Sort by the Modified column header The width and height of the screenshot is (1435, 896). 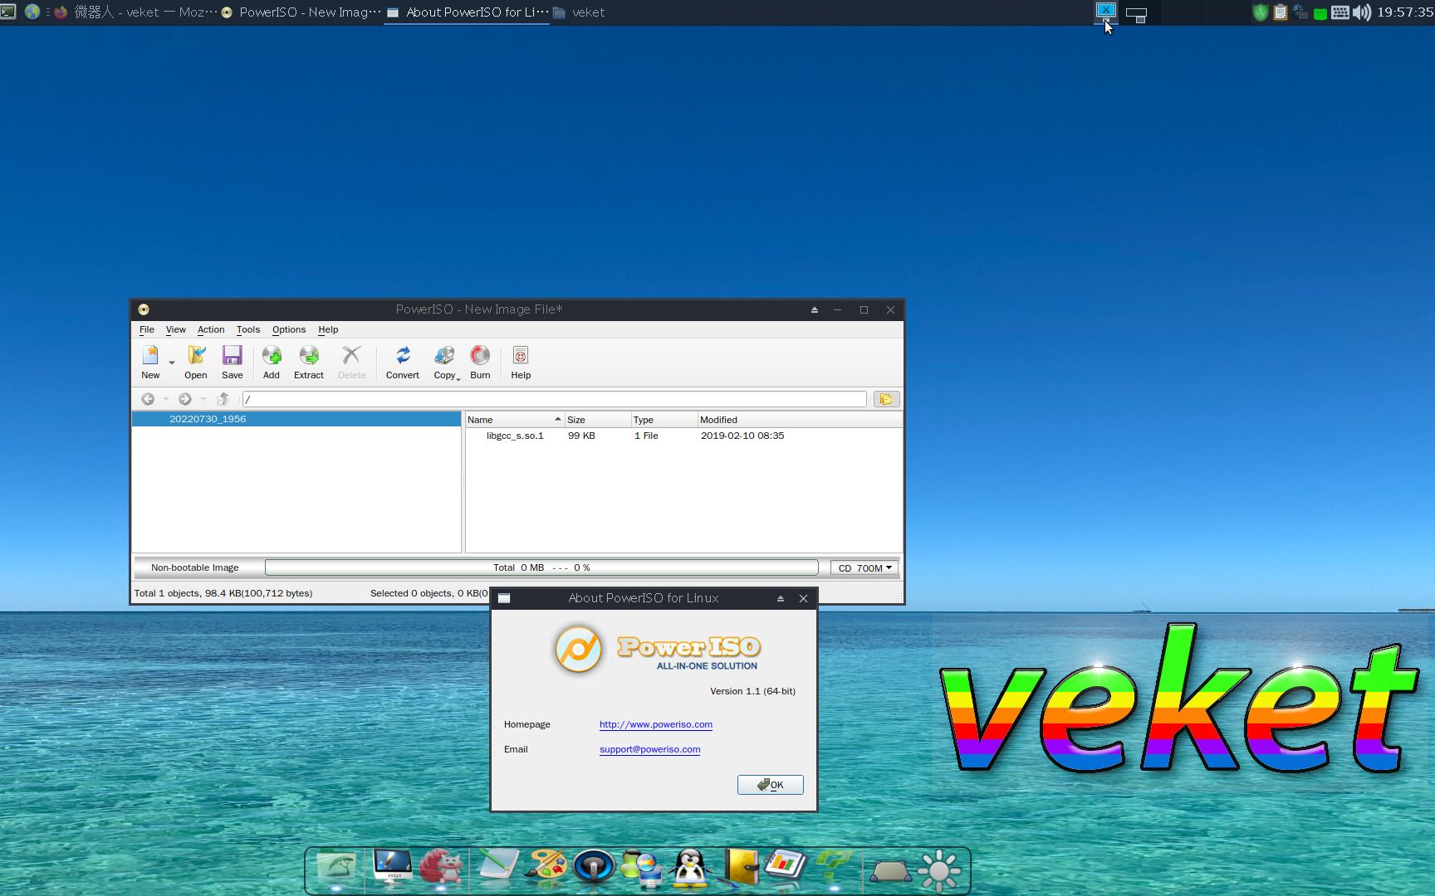(x=800, y=420)
